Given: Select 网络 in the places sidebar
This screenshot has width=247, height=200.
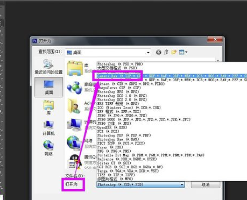Looking at the screenshot, I should (48, 148).
